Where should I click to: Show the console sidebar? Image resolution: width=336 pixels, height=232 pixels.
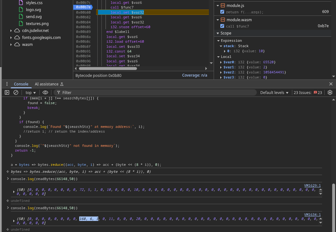pos(7,92)
